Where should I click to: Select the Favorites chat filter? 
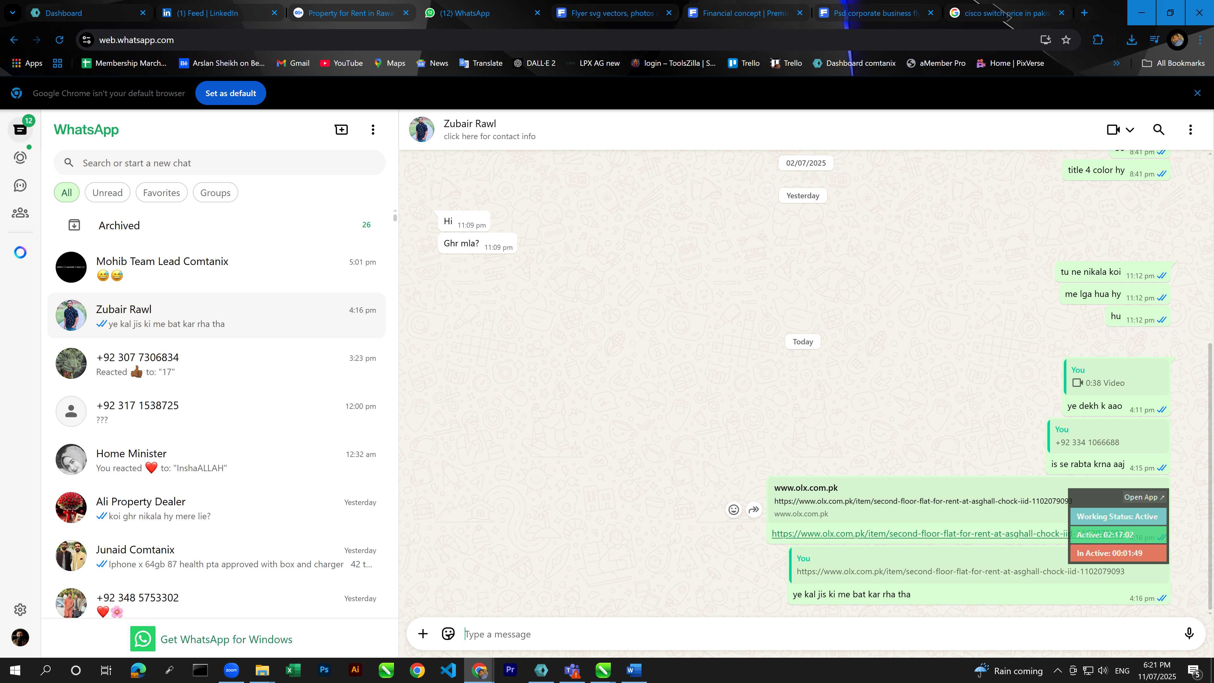[161, 193]
